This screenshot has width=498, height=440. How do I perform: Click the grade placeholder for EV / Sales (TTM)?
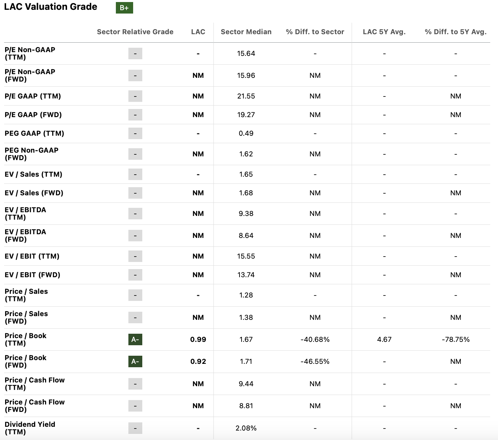(135, 174)
